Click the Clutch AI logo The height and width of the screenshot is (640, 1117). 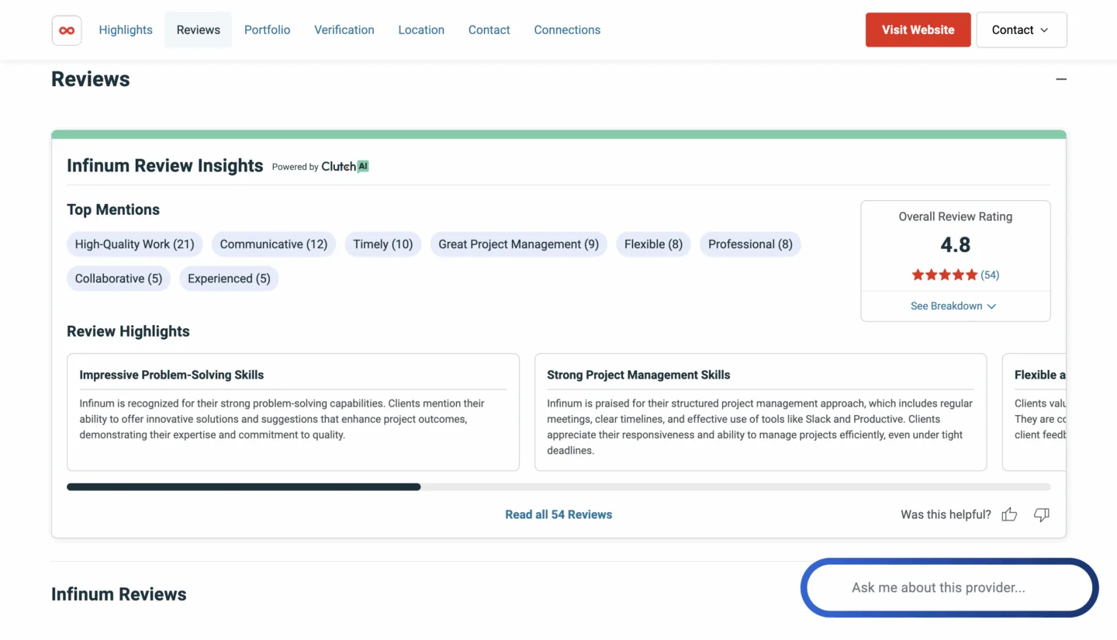click(x=345, y=166)
